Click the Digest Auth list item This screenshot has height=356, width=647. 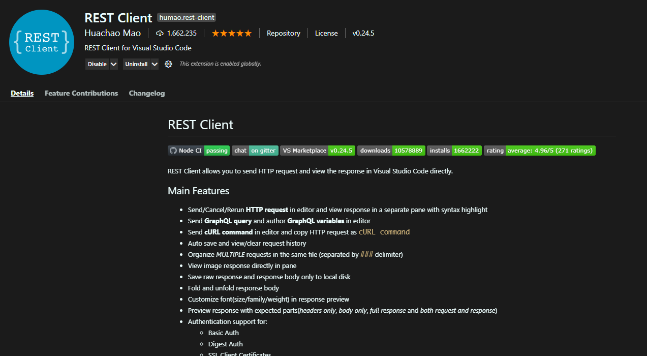(226, 344)
